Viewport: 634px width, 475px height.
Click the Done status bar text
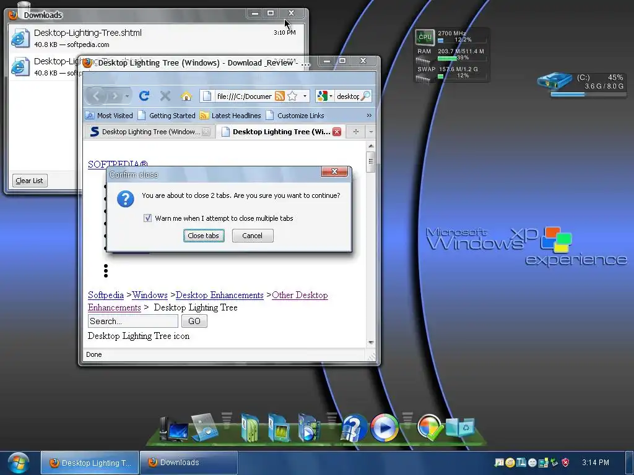[94, 354]
